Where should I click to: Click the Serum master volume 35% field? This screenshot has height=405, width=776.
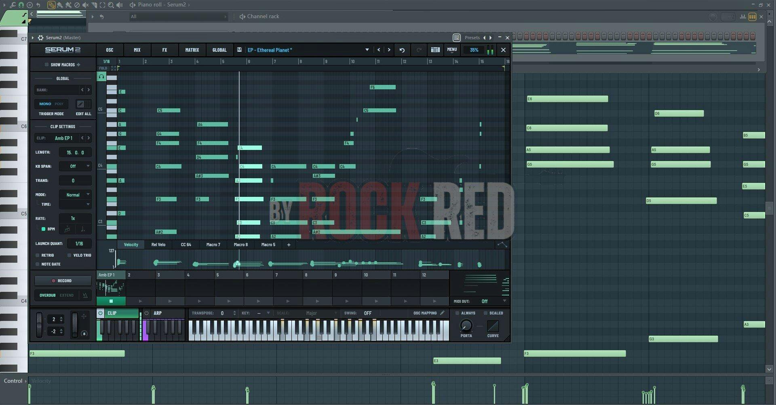tap(474, 50)
